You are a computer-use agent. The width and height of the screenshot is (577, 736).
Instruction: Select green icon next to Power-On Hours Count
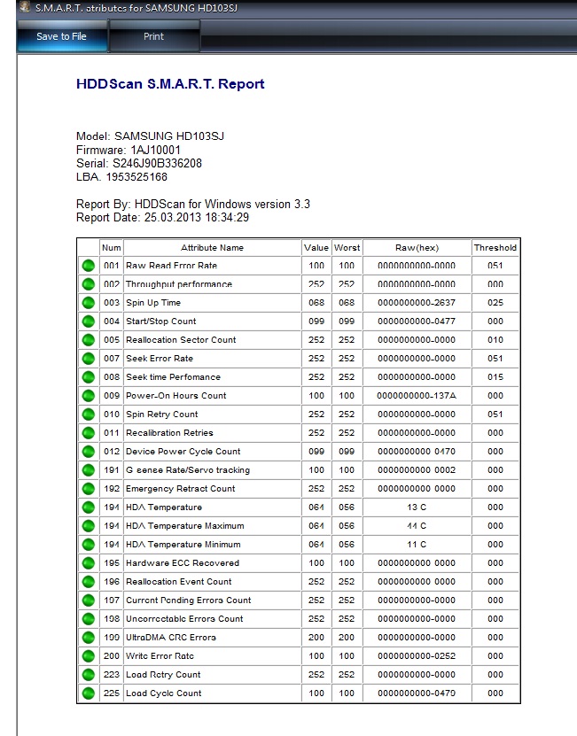(x=88, y=396)
